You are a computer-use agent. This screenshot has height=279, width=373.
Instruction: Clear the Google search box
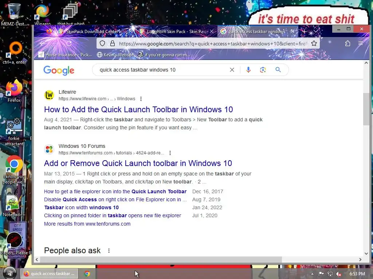(232, 70)
